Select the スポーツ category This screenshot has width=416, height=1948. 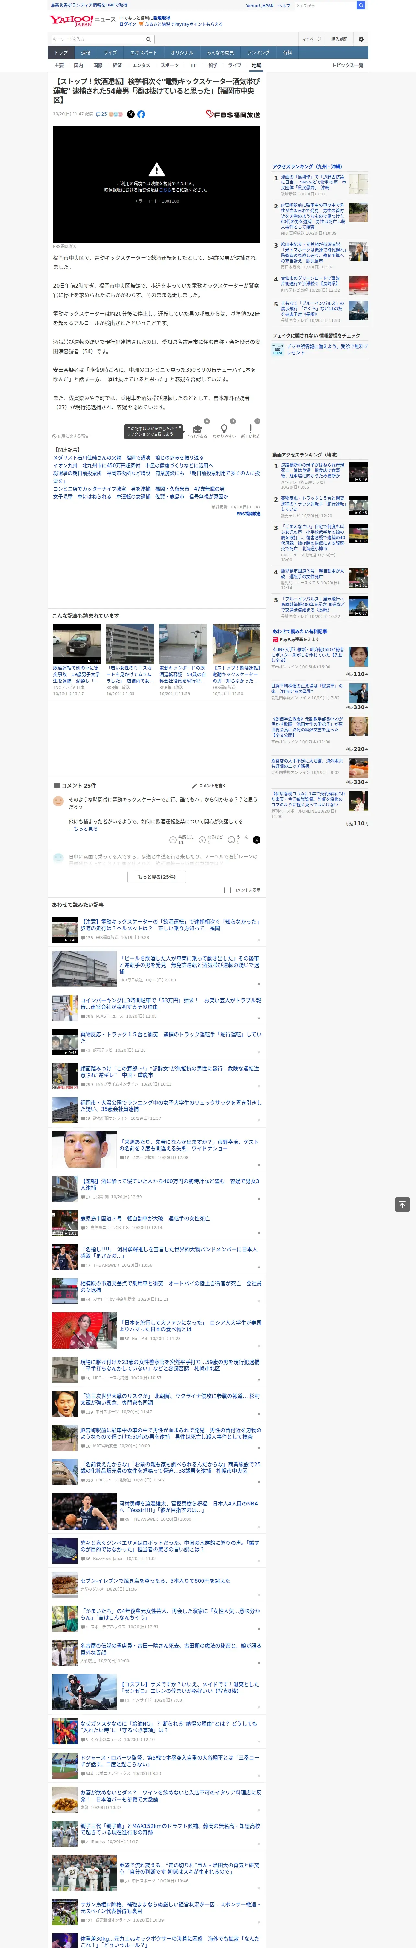(170, 65)
